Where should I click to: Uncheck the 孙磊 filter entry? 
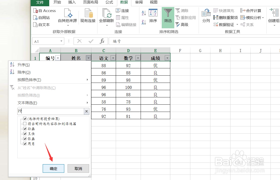pyautogui.click(x=25, y=128)
